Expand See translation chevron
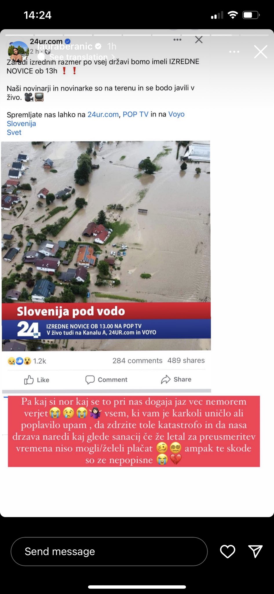This screenshot has height=594, width=274. (113, 57)
